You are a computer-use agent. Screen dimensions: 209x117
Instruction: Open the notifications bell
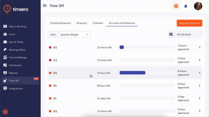186,6
